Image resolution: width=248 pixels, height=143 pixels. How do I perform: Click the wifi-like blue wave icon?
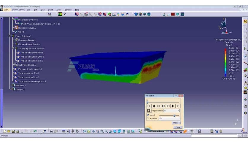coord(123,14)
